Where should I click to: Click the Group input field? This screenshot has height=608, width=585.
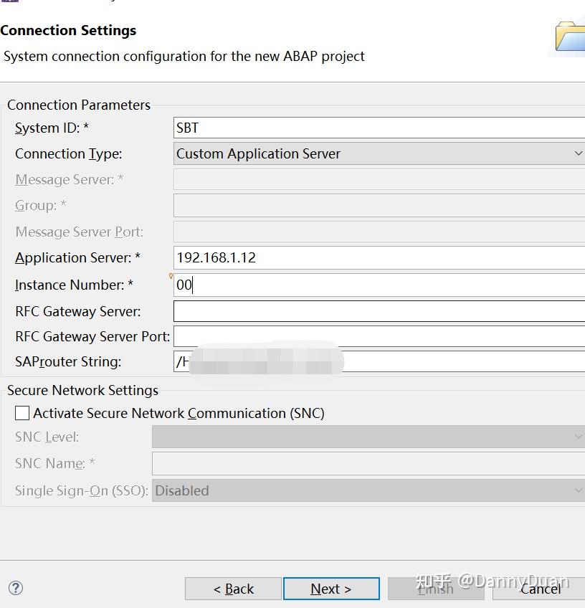(x=380, y=205)
